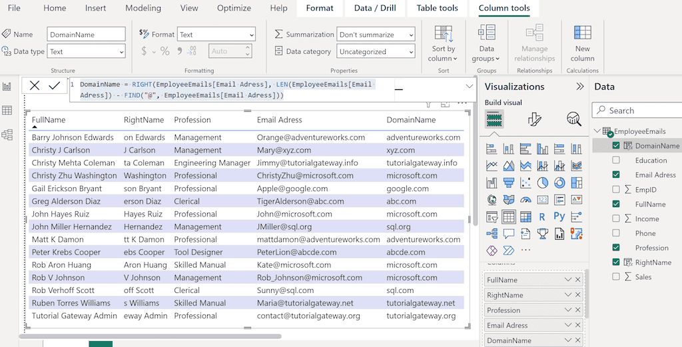Select the Funnel chart visual
This screenshot has height=347, width=682.
[508, 182]
